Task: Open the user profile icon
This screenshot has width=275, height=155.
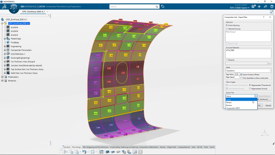Action: pos(253,7)
